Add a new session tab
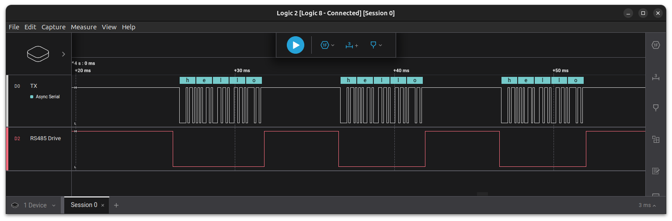The width and height of the screenshot is (672, 221). [116, 205]
